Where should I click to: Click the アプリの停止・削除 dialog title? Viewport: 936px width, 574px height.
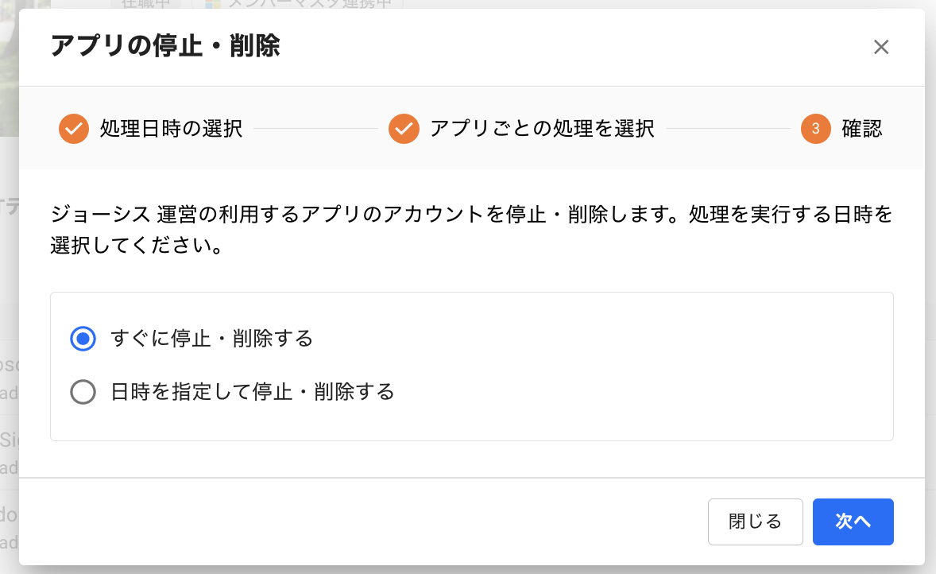tap(165, 46)
